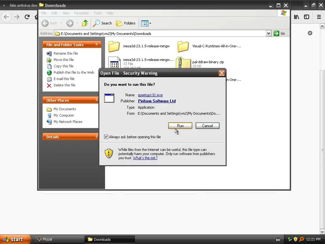Open the Tools menu
325x244 pixels.
(x=98, y=13)
